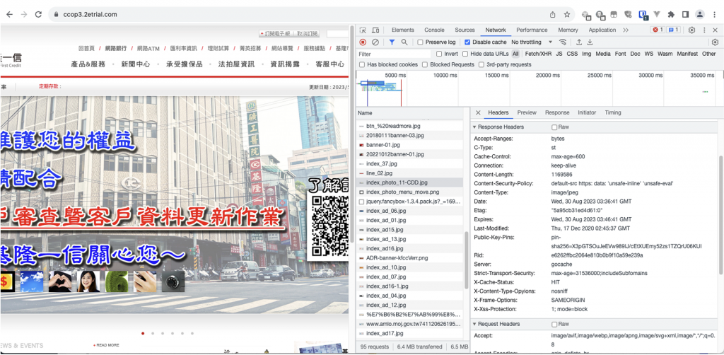Show the red error count badge

pyautogui.click(x=657, y=30)
